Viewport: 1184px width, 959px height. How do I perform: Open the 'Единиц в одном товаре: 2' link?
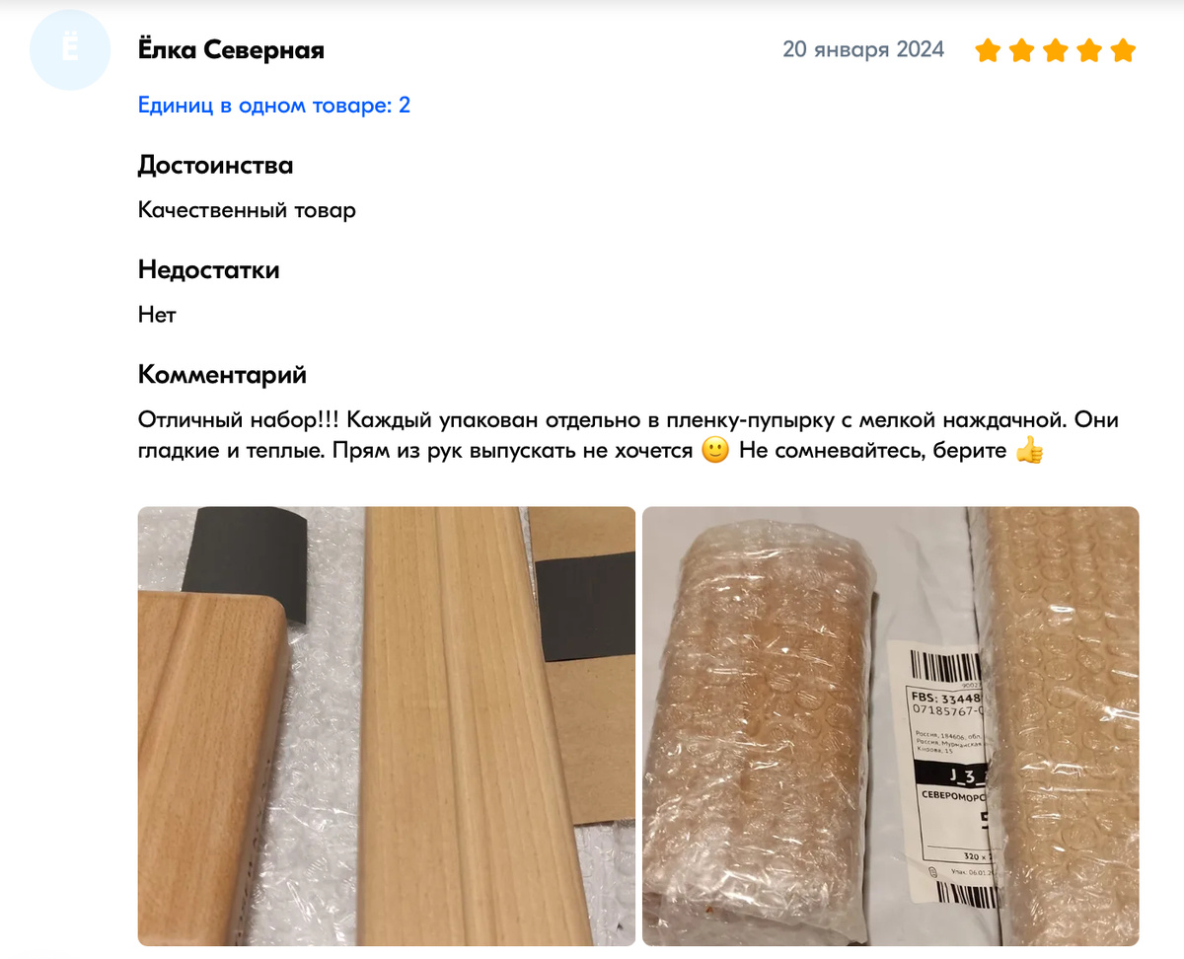tap(274, 105)
